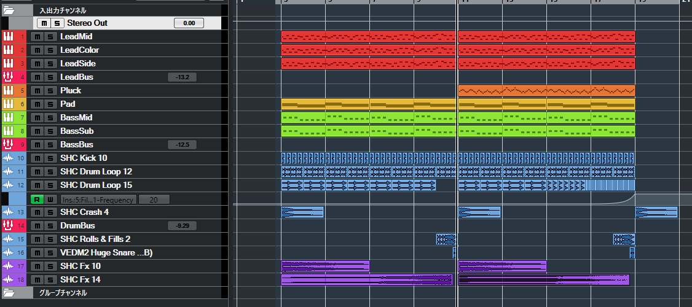The height and width of the screenshot is (307, 692).
Task: Mute the LeadMid track
Action: [37, 37]
